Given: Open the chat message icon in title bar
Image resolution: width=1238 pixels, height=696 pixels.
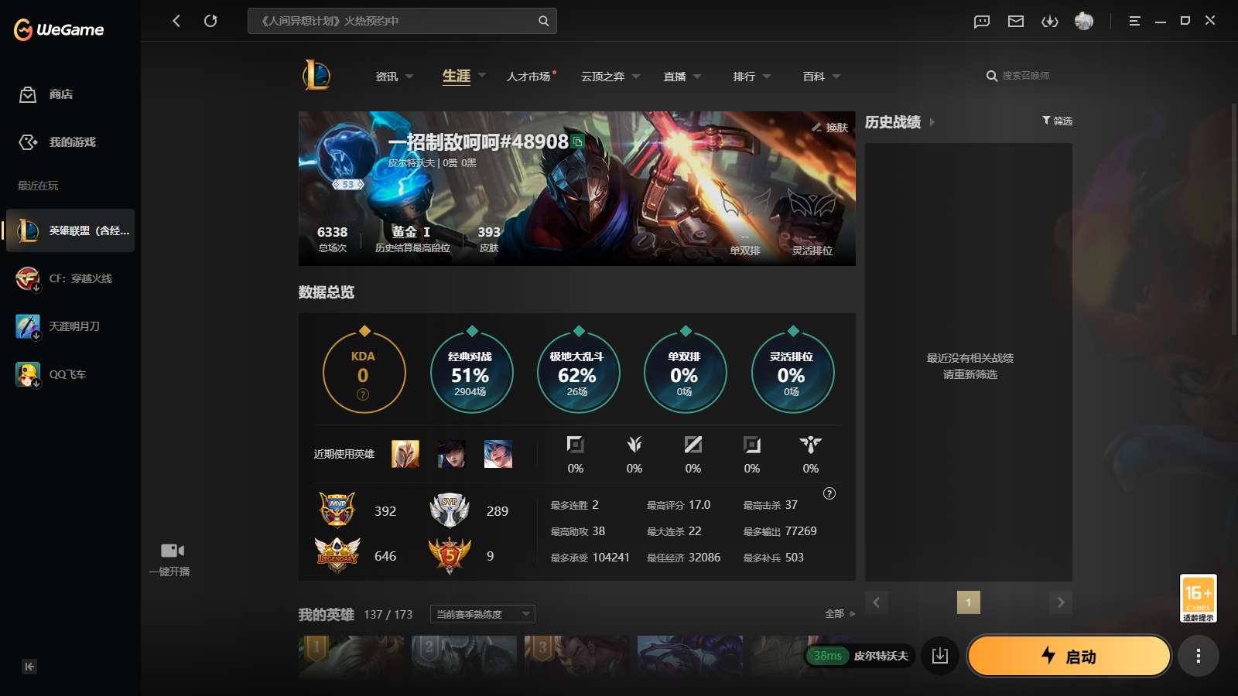Looking at the screenshot, I should (982, 21).
